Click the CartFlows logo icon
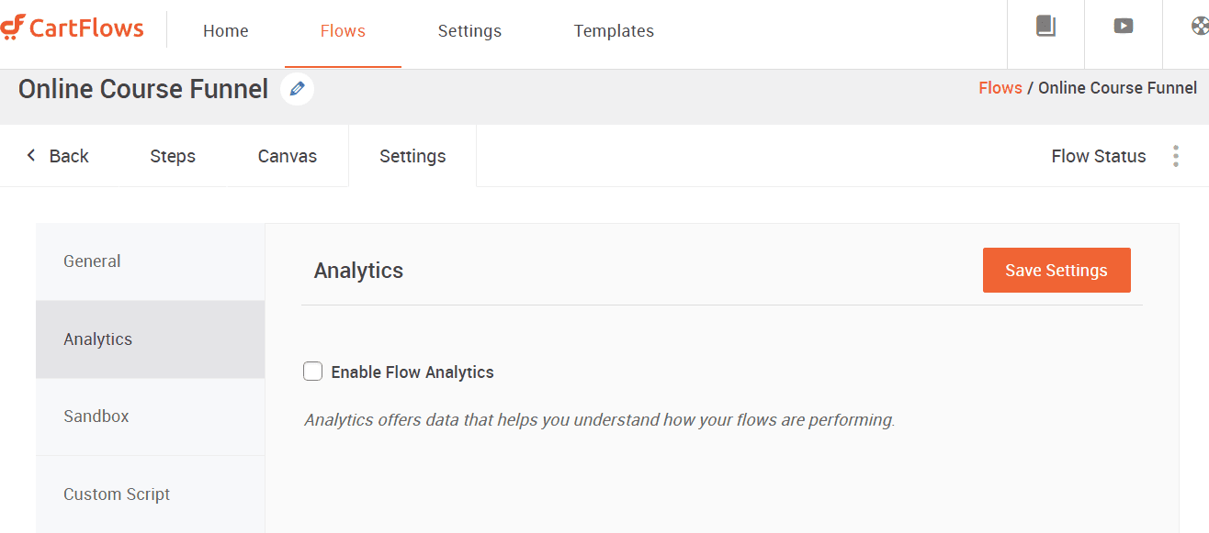The height and width of the screenshot is (533, 1209). (13, 28)
